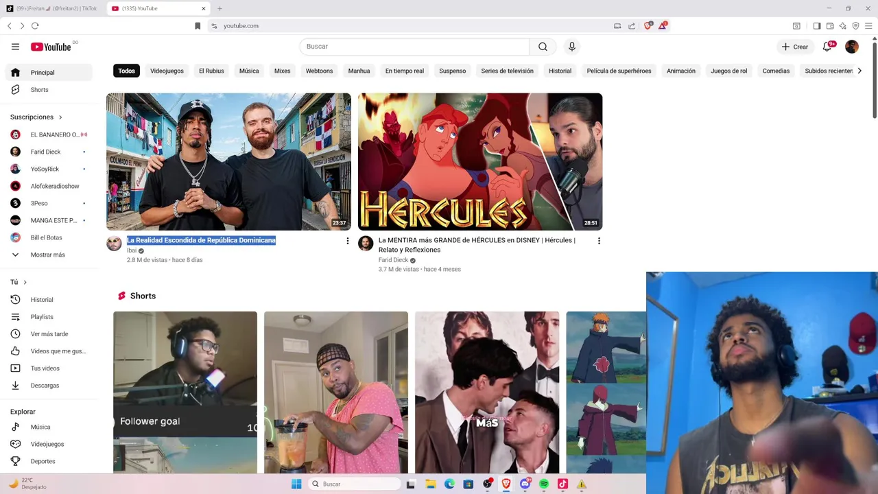878x494 pixels.
Task: Open OBS Studio from the taskbar
Action: 488,484
